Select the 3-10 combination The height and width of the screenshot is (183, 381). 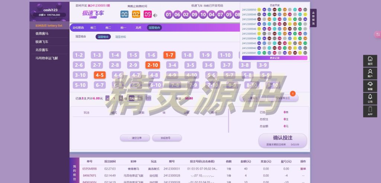pyautogui.click(x=80, y=75)
